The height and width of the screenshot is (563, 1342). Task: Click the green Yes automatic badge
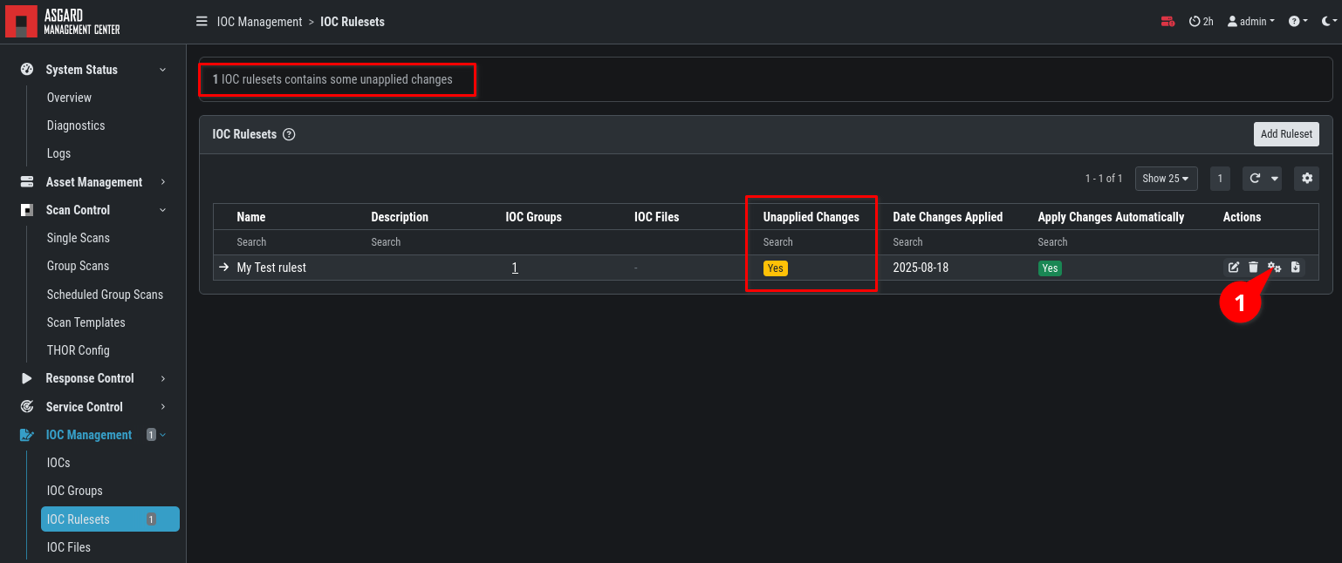(x=1050, y=268)
